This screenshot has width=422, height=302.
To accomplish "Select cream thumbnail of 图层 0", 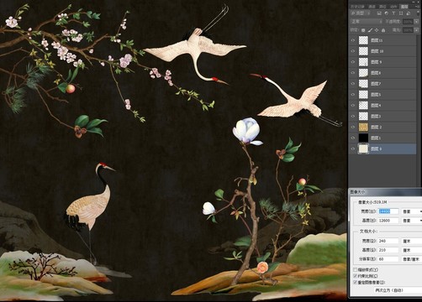I will point(363,148).
